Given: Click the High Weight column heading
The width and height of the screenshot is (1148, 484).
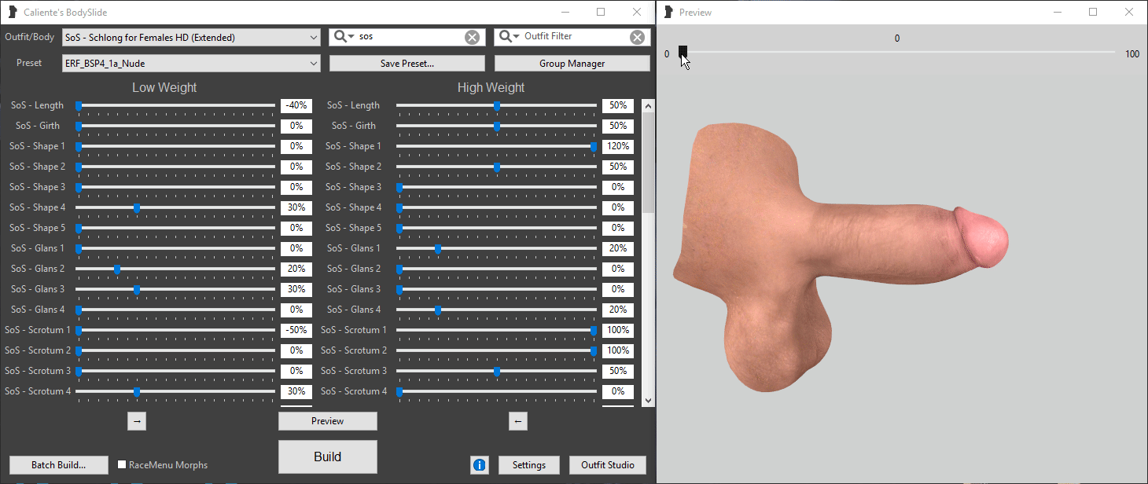Looking at the screenshot, I should tap(491, 88).
